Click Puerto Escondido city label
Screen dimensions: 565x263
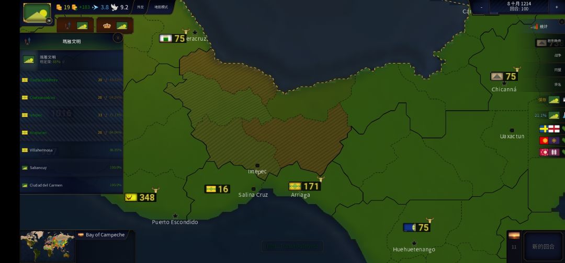(x=175, y=222)
